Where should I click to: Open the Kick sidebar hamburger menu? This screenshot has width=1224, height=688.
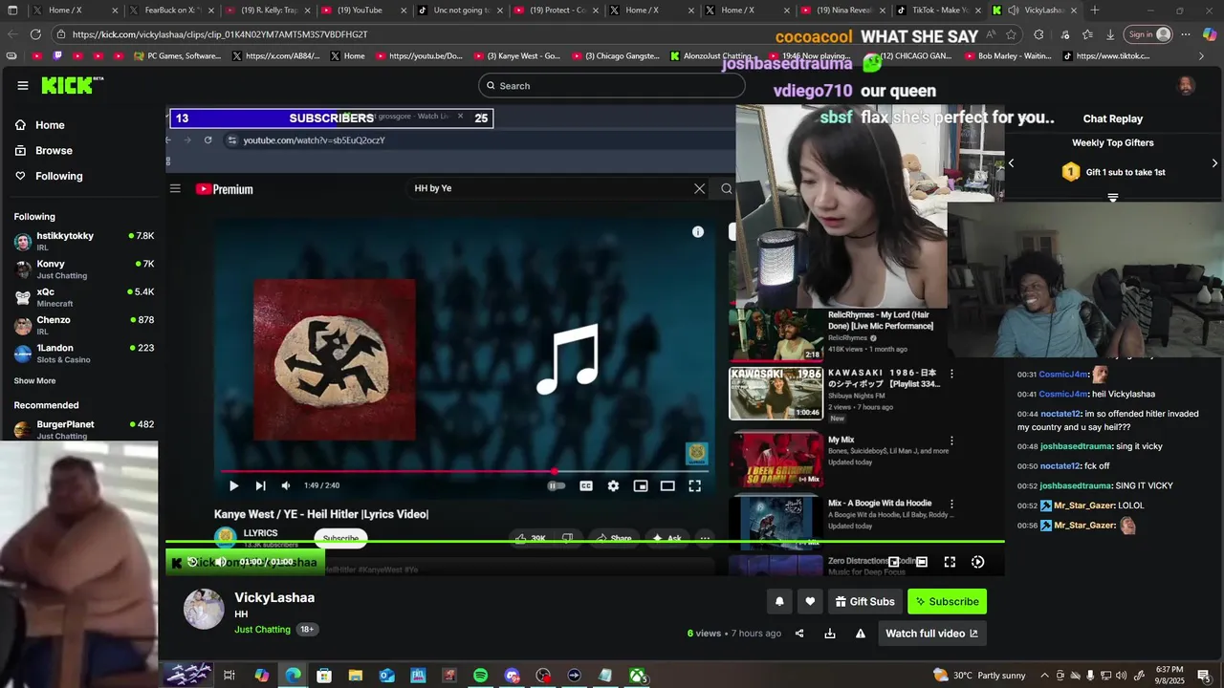(22, 85)
